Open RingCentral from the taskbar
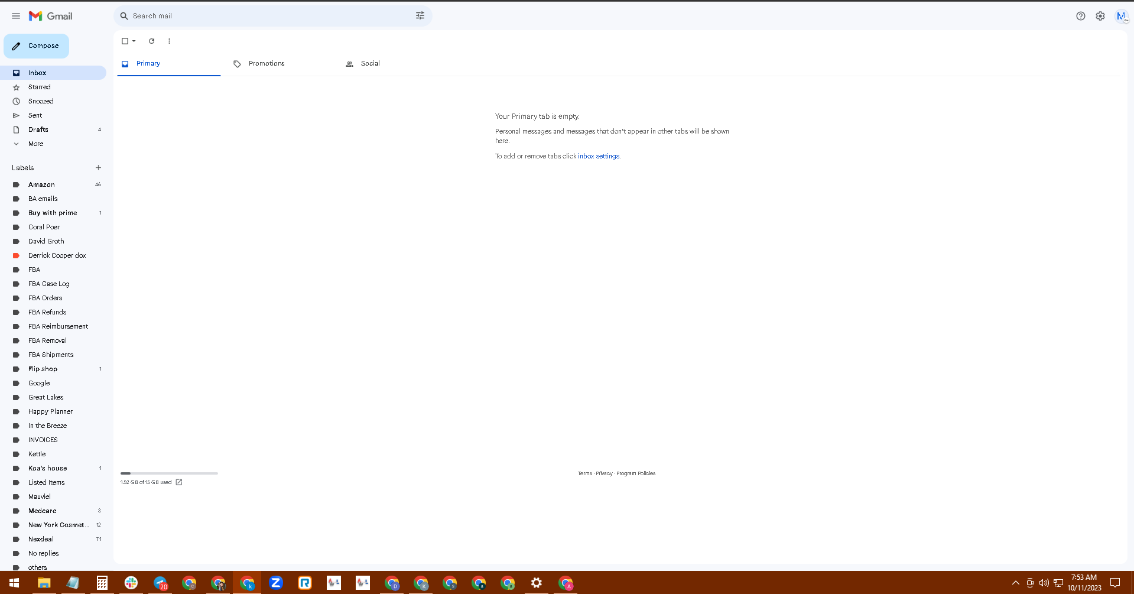 (305, 583)
